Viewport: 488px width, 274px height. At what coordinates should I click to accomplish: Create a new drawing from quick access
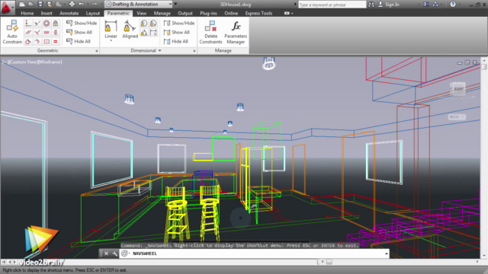22,5
